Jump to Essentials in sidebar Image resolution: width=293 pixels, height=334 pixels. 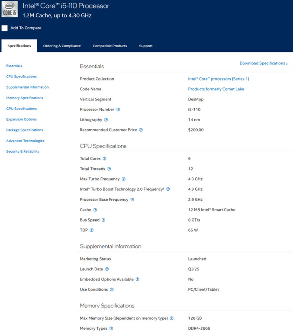[14, 66]
